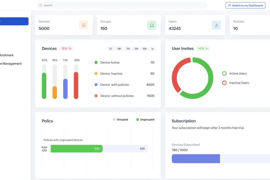Toggle the Active Users legend circle
This screenshot has height=180, width=270.
(x=224, y=73)
